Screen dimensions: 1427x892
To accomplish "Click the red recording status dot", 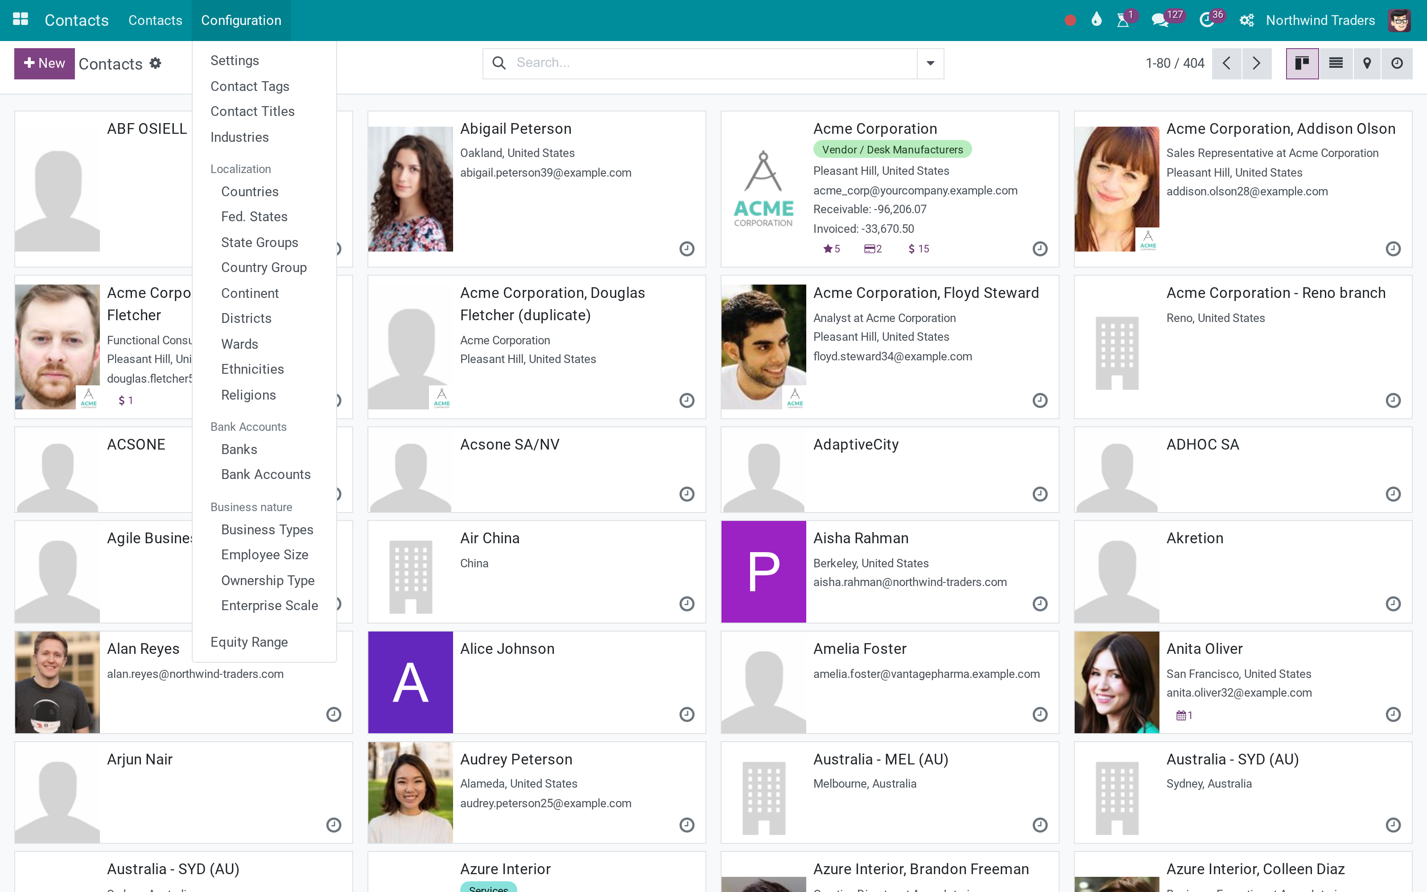I will [1070, 21].
